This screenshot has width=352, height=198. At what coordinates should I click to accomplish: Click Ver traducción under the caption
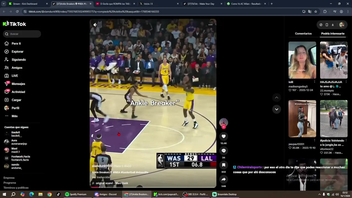click(x=101, y=177)
